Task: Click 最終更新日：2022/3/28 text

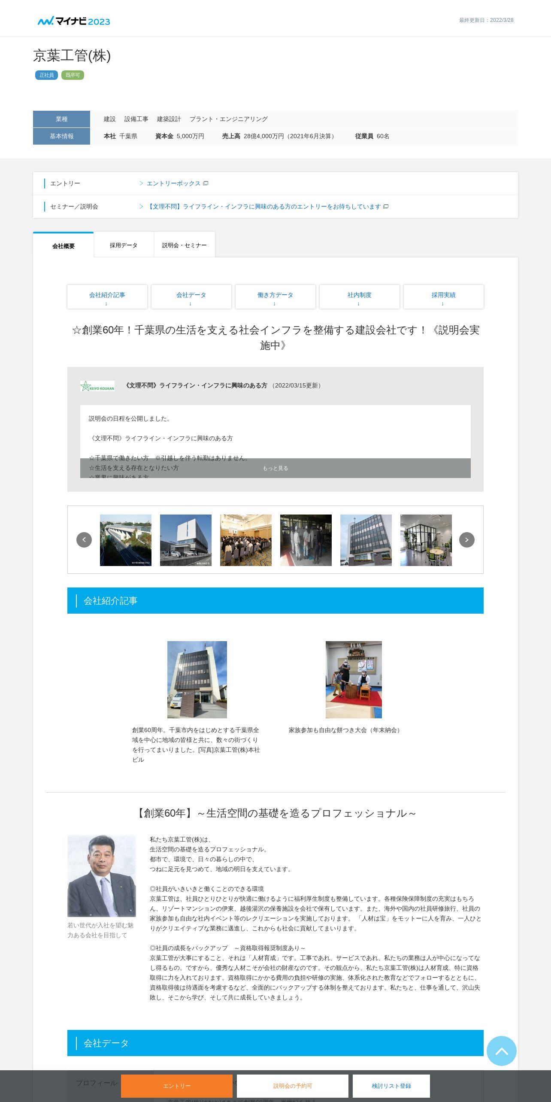Action: tap(486, 20)
